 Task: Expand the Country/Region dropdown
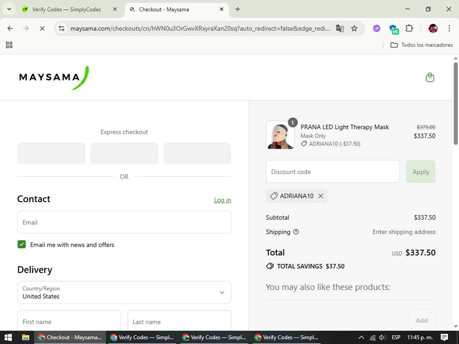(124, 292)
